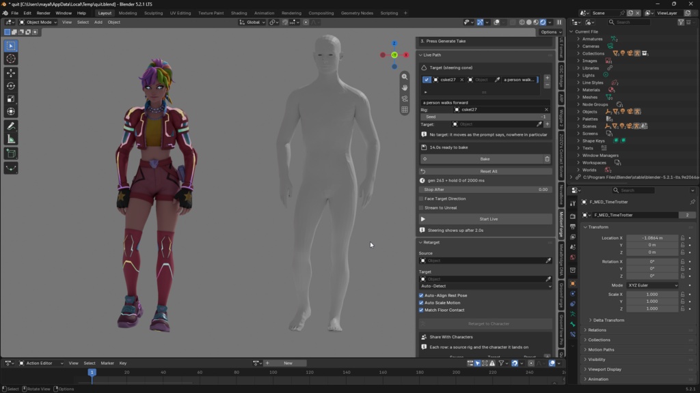The height and width of the screenshot is (393, 700).
Task: Click the Retarget to Character button
Action: (485, 324)
